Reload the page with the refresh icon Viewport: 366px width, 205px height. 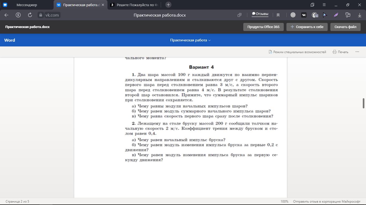point(30,15)
